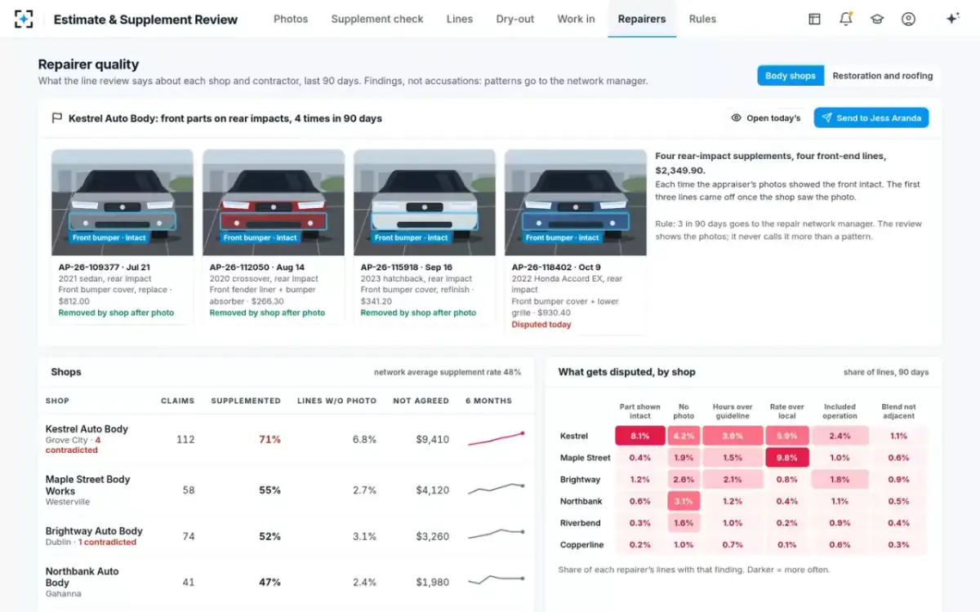Click claim AP-26-118402 · Oct 9 title

(555, 267)
